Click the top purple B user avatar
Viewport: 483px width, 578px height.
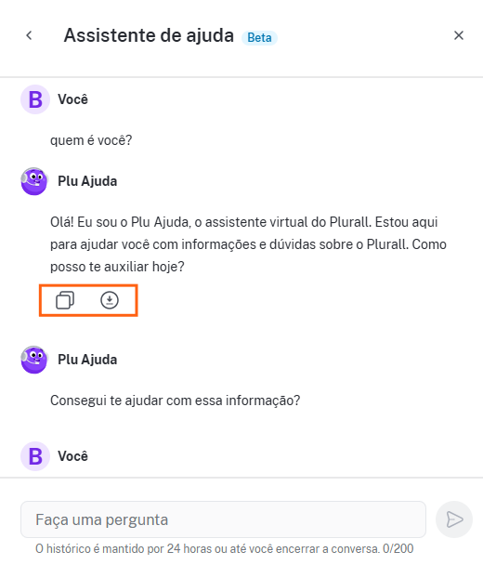coord(35,99)
